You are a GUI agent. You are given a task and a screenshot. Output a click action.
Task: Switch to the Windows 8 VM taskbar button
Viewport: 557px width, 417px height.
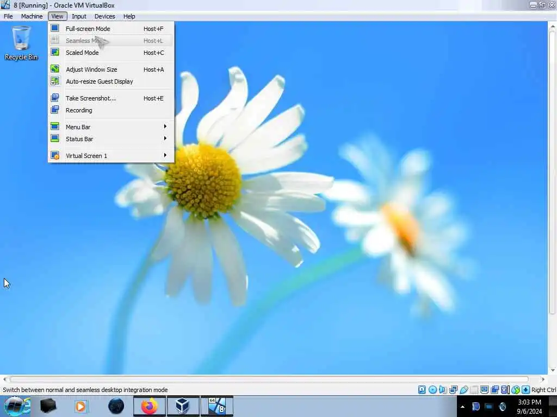217,406
